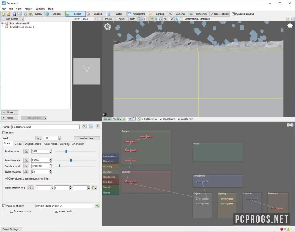Viewport: 295px width, 232px height.
Task: Increase the Seed value with up arrow
Action: pos(59,137)
